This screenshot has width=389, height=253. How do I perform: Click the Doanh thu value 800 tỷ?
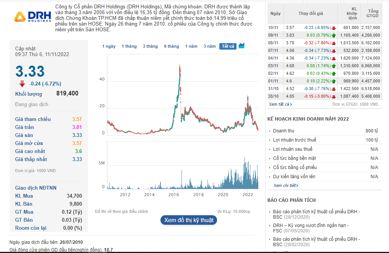click(372, 131)
